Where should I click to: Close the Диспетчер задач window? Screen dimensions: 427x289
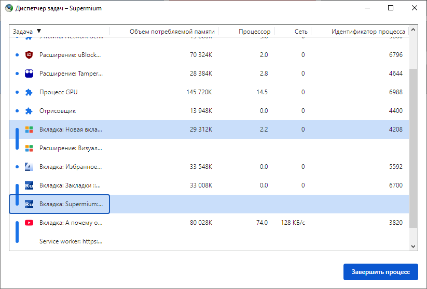pyautogui.click(x=415, y=8)
